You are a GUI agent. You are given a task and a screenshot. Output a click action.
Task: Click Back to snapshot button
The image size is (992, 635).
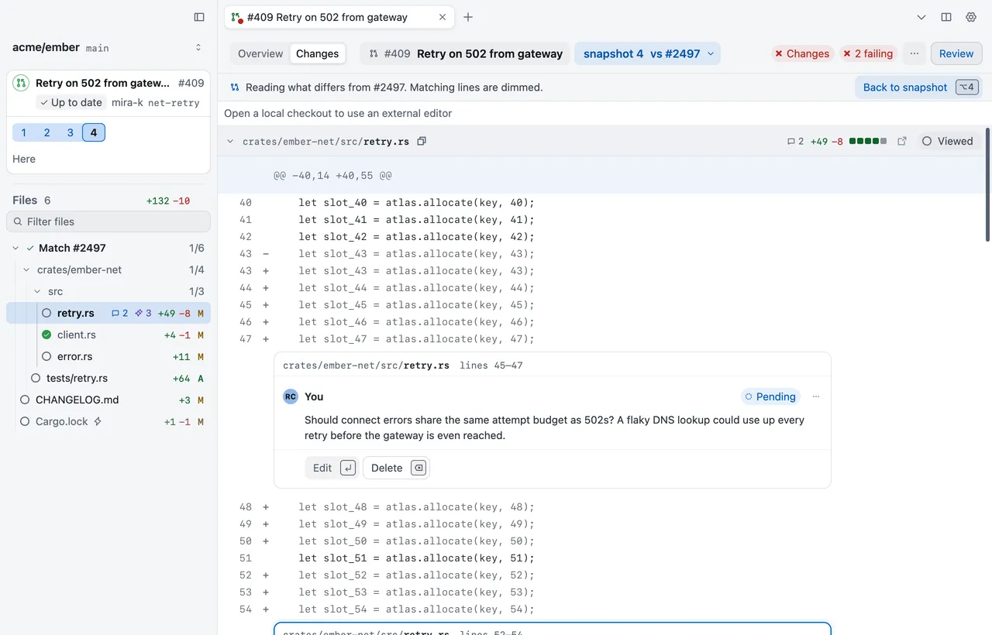point(918,88)
